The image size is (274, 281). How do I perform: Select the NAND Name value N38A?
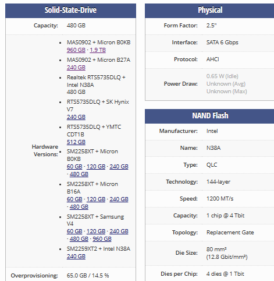213,148
